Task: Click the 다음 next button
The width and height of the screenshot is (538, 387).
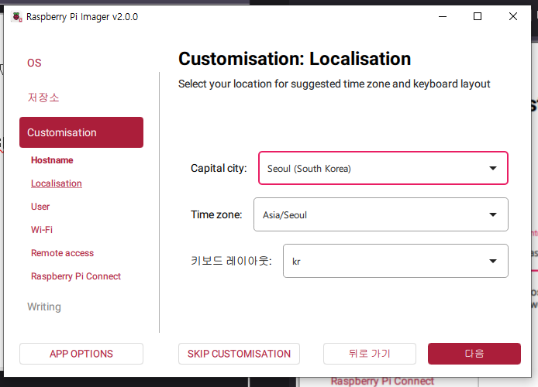Action: (474, 354)
